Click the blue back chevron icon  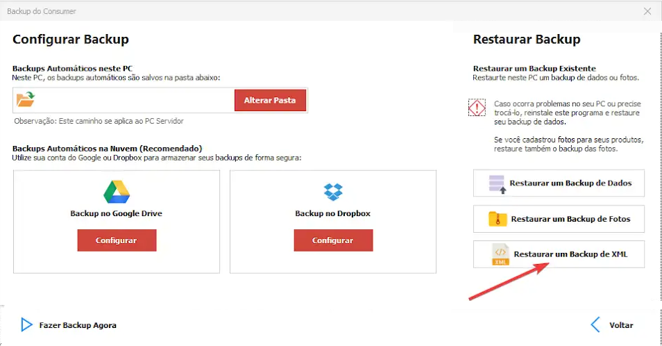[595, 324]
